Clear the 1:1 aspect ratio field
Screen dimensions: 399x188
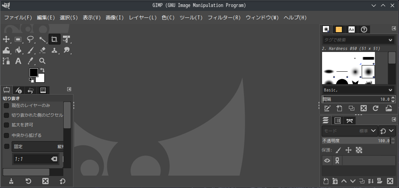[54, 159]
